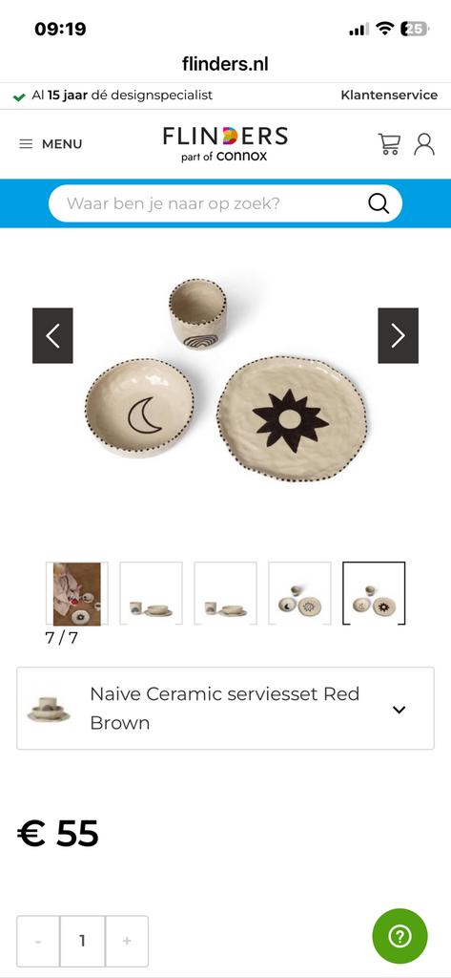Screen dimensions: 451x978
Task: Click the chevron on the variant selector
Action: pos(400,710)
